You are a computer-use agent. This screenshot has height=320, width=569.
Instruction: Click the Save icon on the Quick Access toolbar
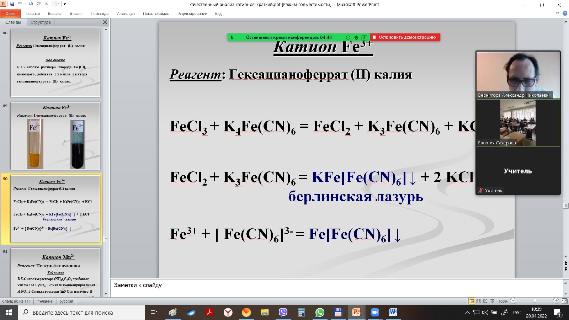(12, 4)
